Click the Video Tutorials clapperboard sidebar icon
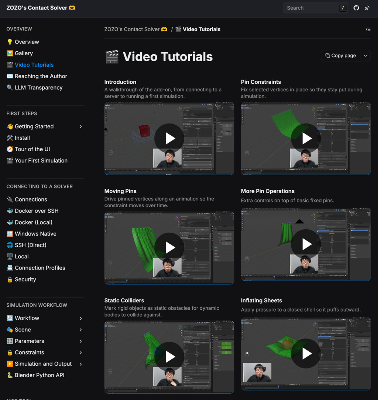378x400 pixels. click(10, 65)
